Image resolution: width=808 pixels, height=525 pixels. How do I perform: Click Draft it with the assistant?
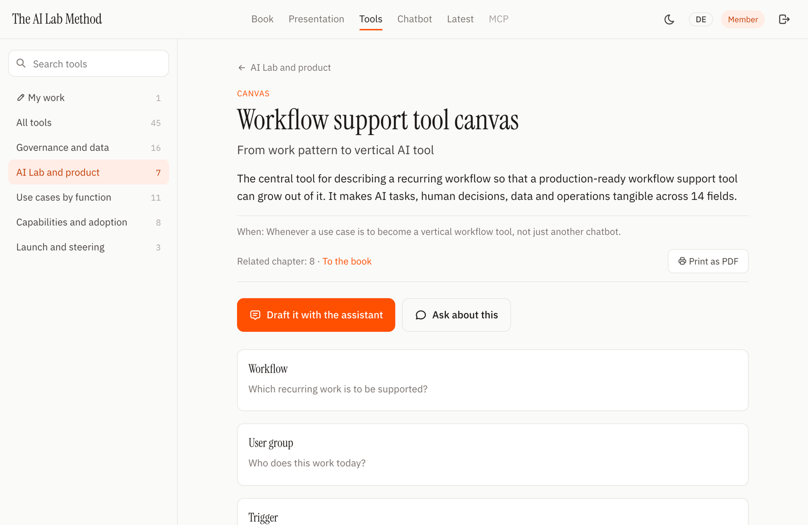[316, 315]
